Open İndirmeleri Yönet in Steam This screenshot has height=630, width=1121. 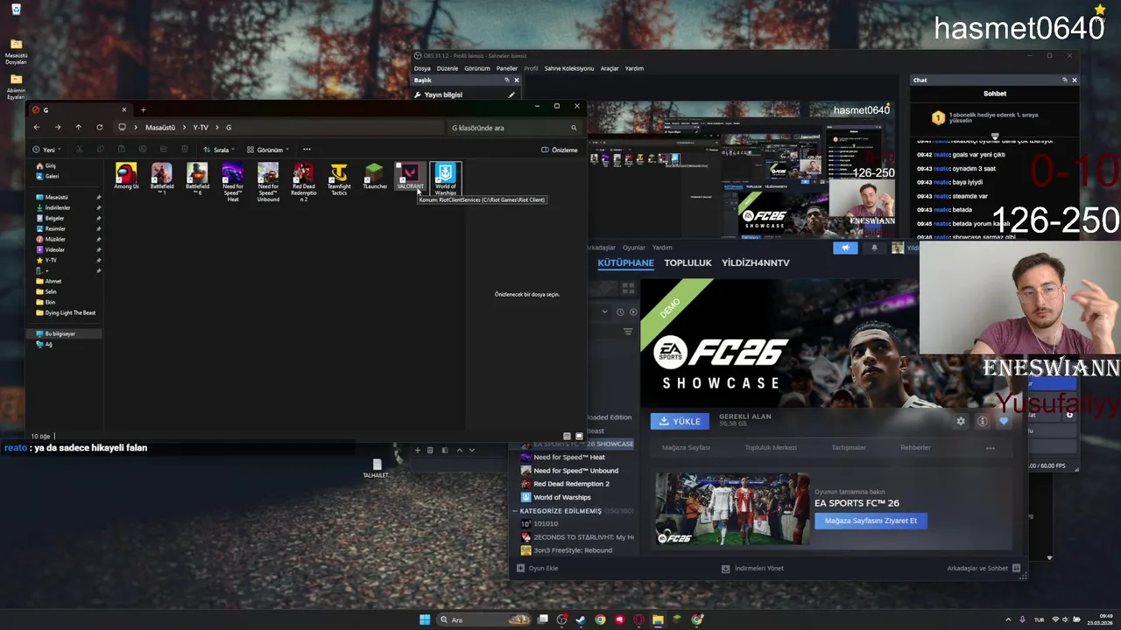751,568
